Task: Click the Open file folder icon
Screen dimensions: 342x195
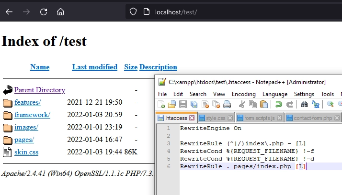Action: [x=172, y=105]
